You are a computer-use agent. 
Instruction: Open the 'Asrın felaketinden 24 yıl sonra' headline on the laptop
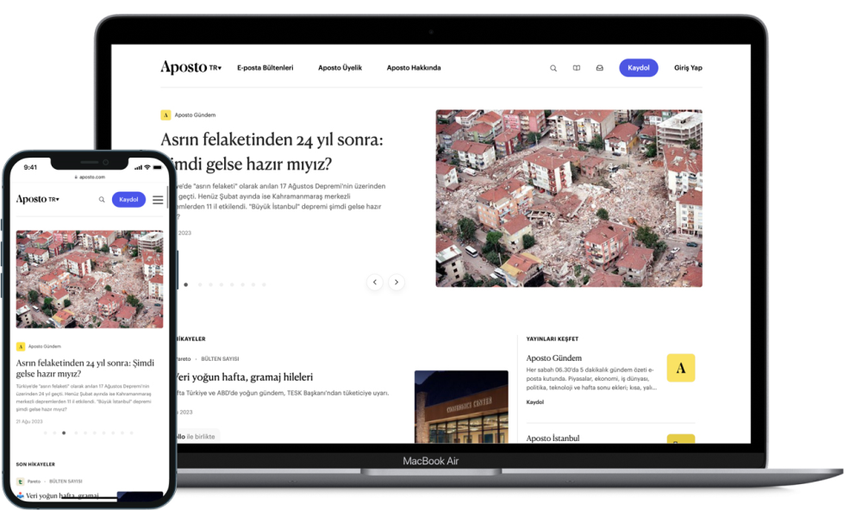[272, 152]
